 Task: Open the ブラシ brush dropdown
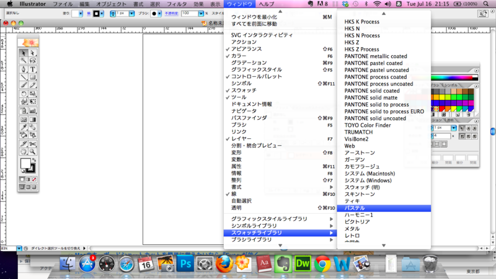point(159,14)
